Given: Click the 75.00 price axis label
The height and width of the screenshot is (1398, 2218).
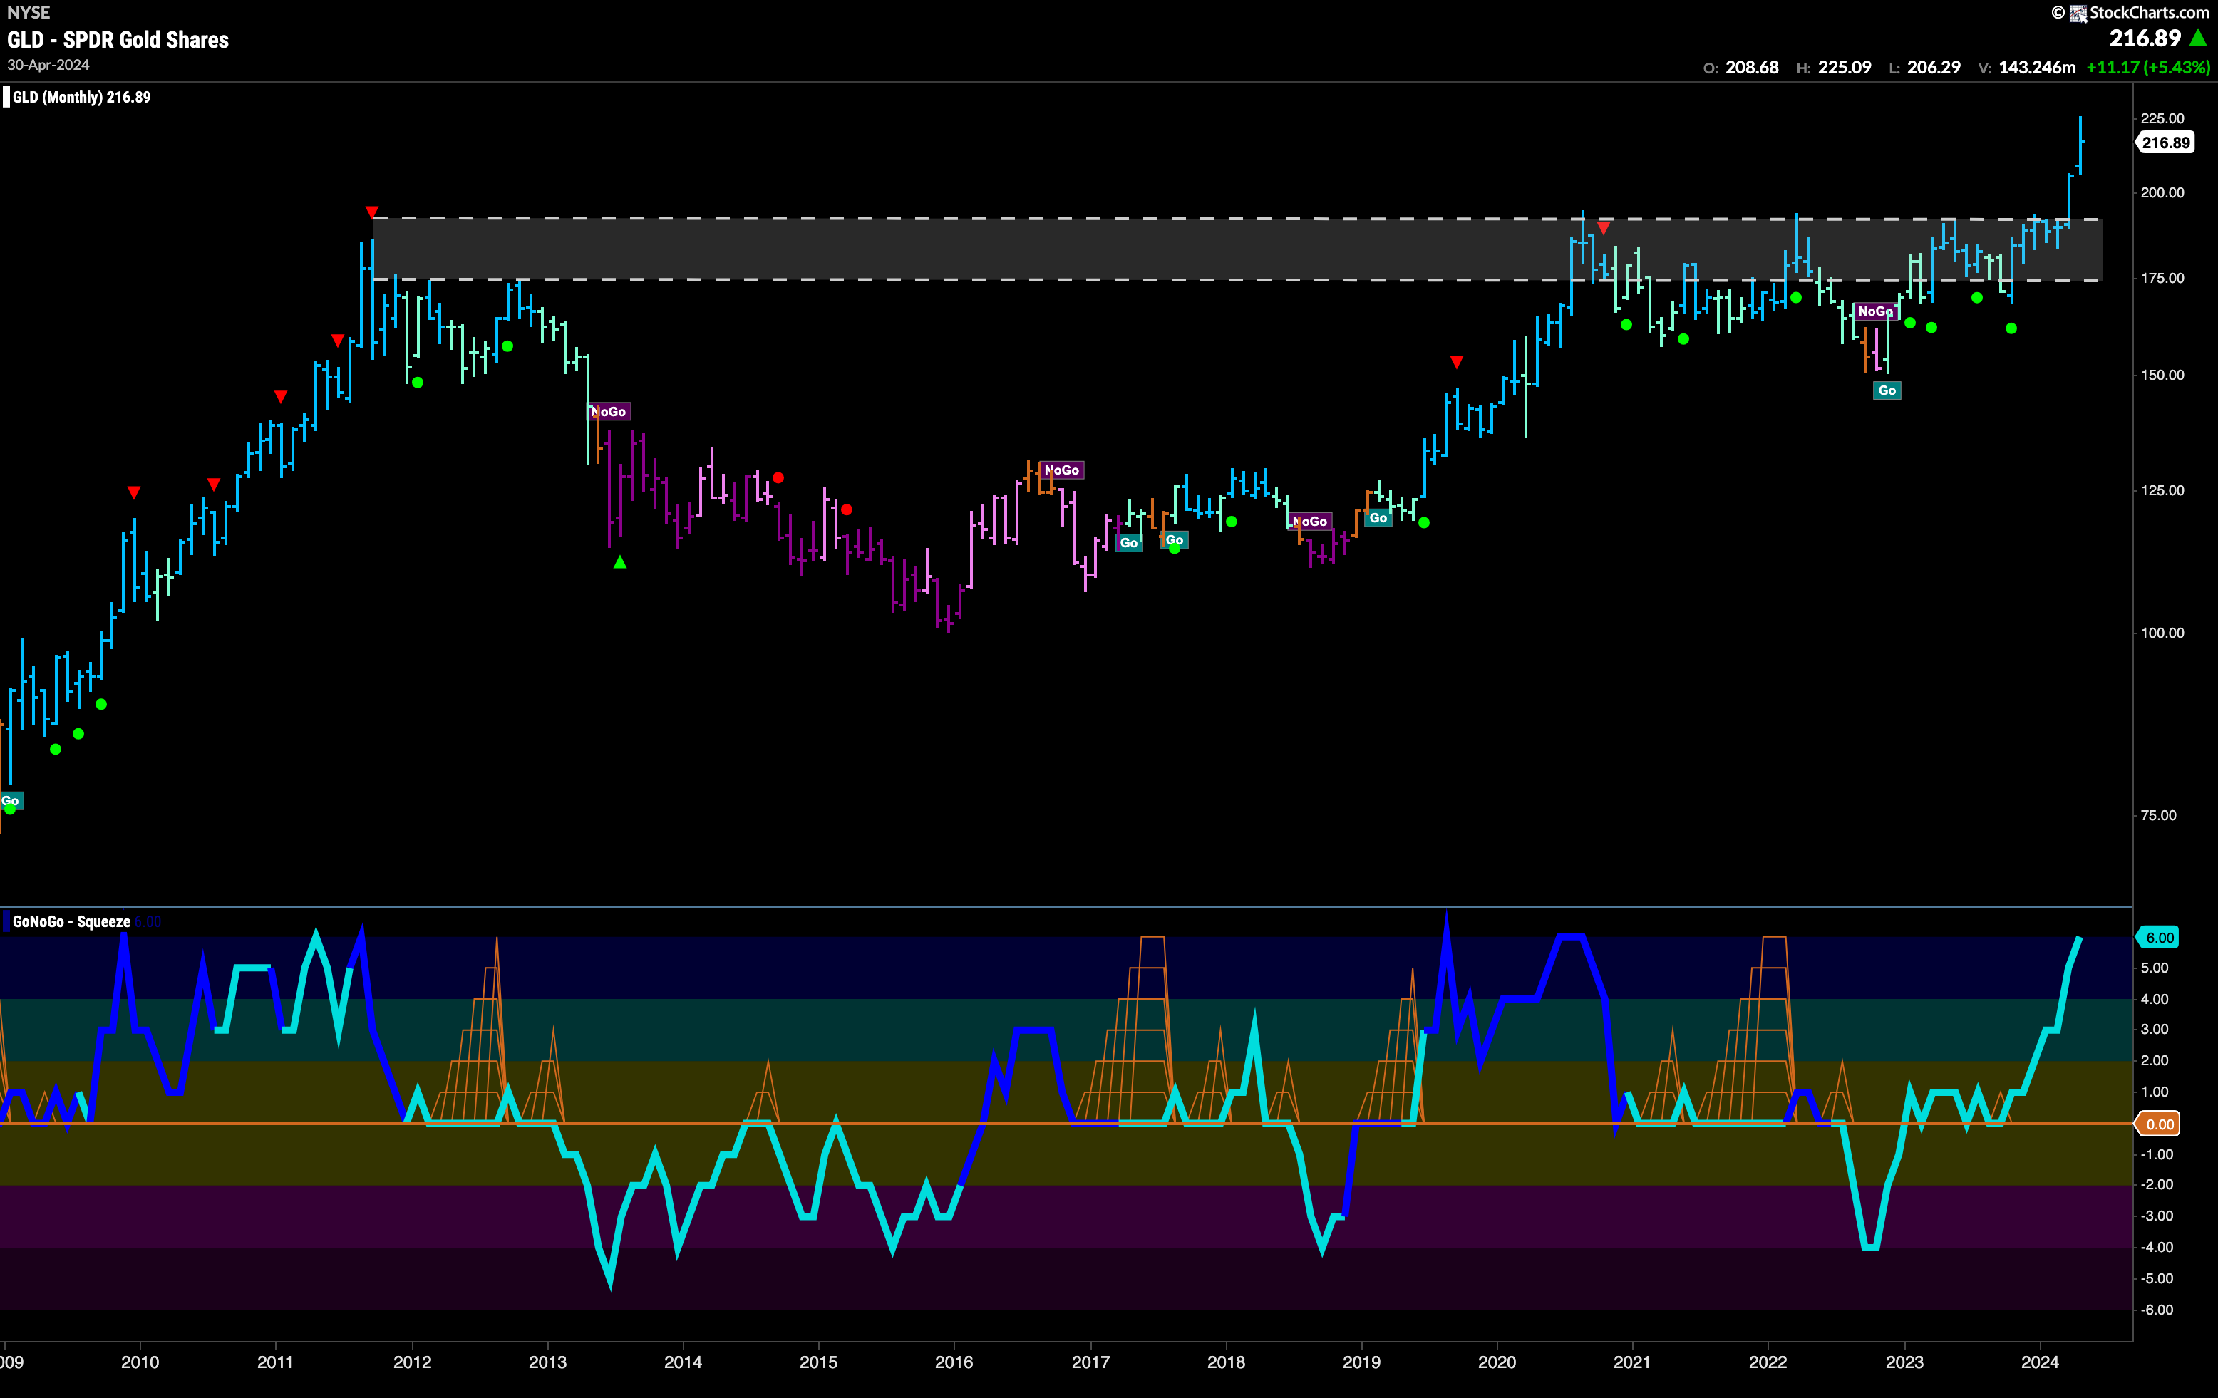Looking at the screenshot, I should (2158, 815).
